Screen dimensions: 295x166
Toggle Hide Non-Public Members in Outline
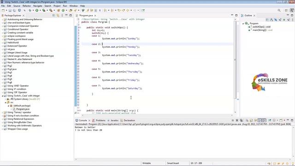tap(284, 19)
